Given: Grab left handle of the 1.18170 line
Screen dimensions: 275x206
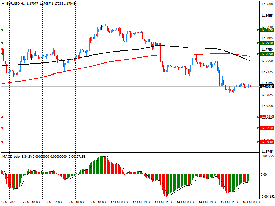Looking at the screenshot, I should [2, 30].
